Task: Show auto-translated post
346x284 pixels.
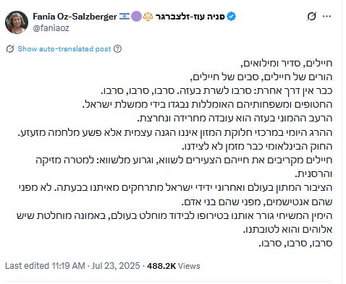Action: (64, 49)
